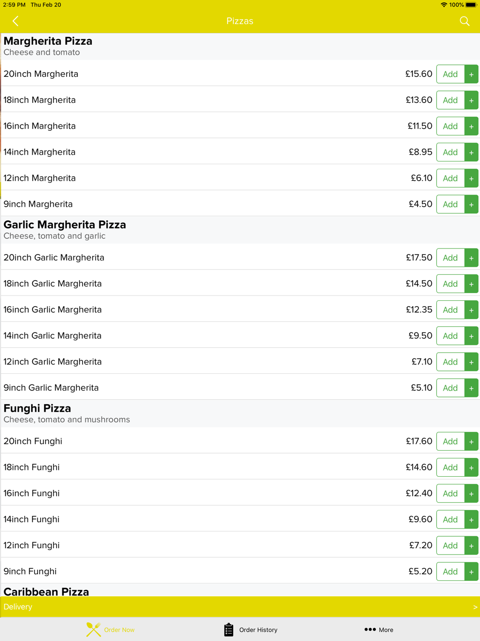This screenshot has width=480, height=641.
Task: Tap plus icon for 16inch Garlic Margherita
Action: 471,309
